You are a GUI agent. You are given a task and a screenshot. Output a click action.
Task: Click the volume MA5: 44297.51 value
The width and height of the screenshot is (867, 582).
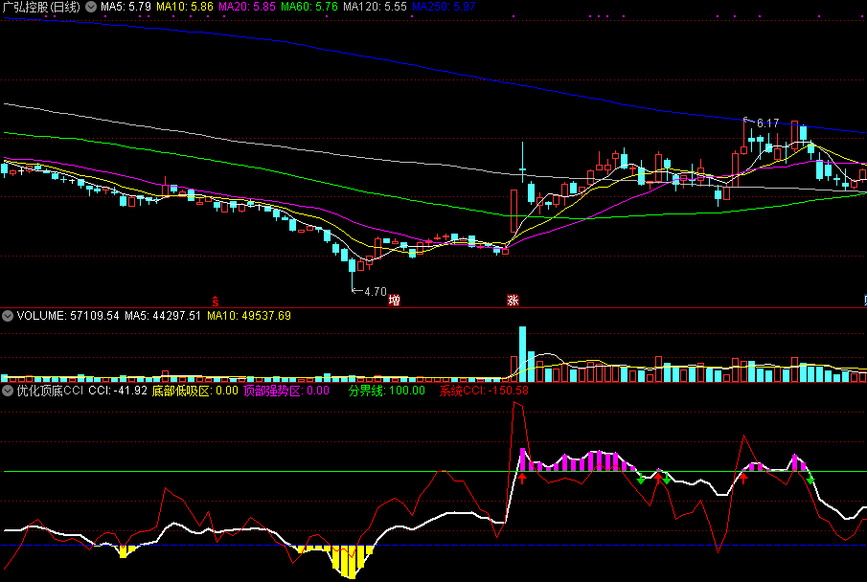(x=163, y=316)
